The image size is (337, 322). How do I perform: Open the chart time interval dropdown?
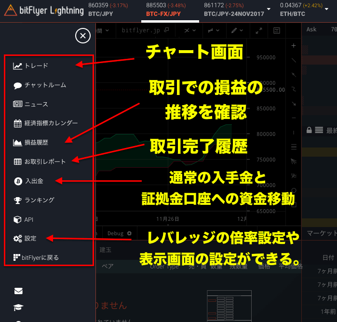coord(103,30)
